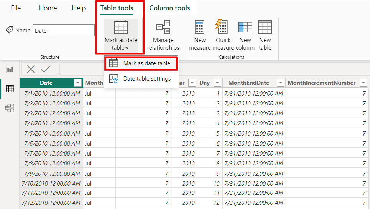
Task: Click the Quick measure icon
Action: click(x=222, y=27)
